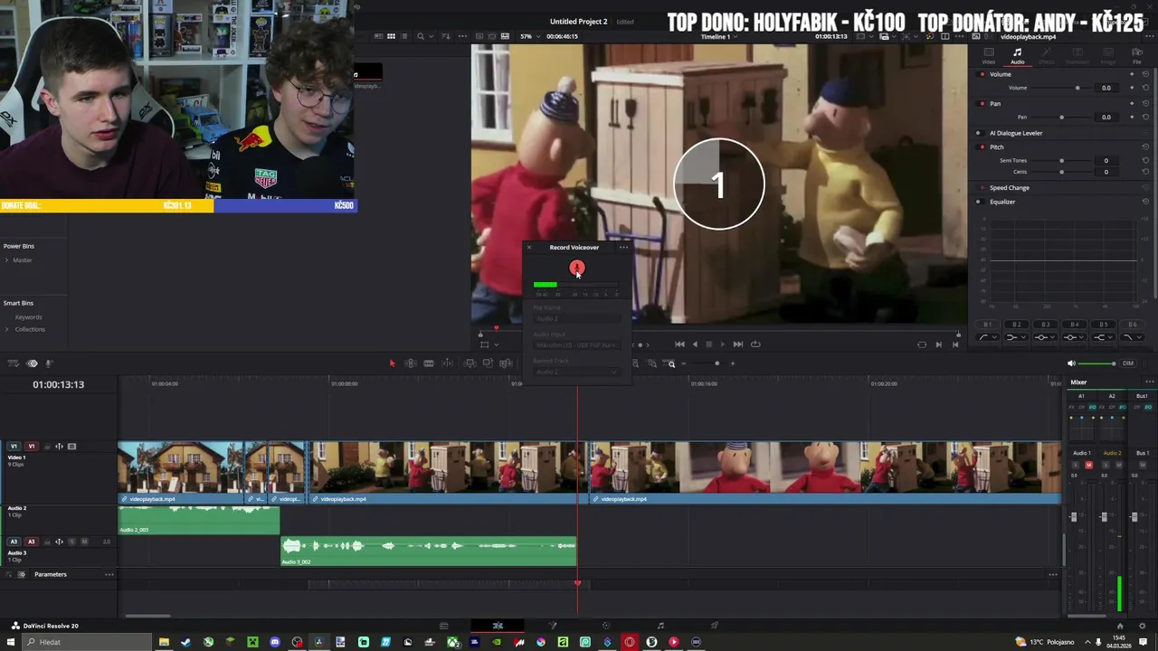Viewport: 1158px width, 651px height.
Task: Expand the Speed Change section
Action: [1009, 188]
